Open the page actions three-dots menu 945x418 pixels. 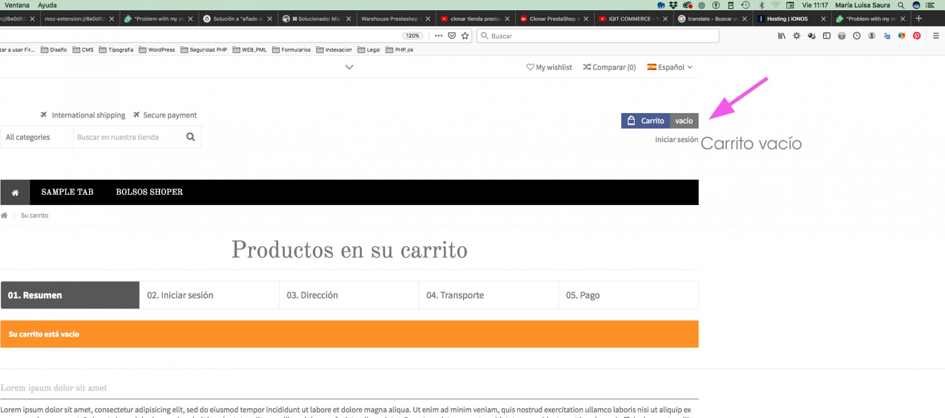pyautogui.click(x=439, y=36)
